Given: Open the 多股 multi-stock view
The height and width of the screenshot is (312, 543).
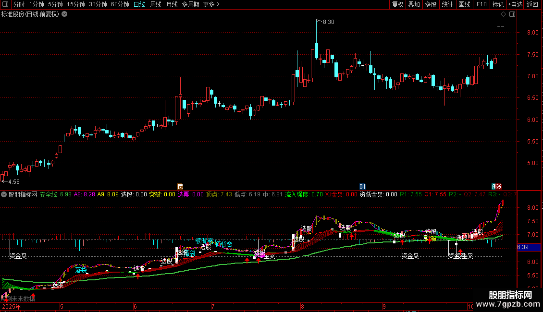Looking at the screenshot, I should point(431,4).
